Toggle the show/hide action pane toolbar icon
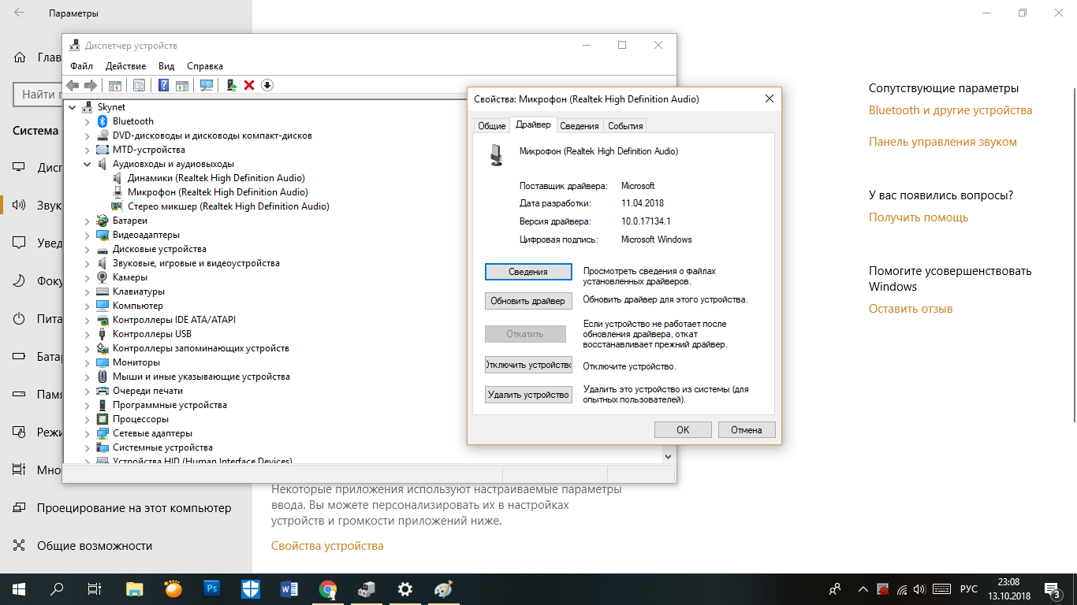The image size is (1077, 605). pos(181,85)
